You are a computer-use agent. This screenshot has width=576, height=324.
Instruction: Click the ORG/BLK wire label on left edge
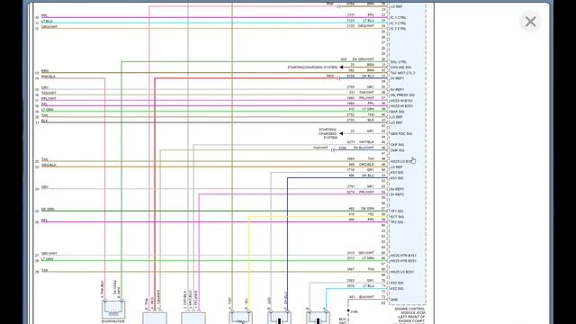(49, 166)
